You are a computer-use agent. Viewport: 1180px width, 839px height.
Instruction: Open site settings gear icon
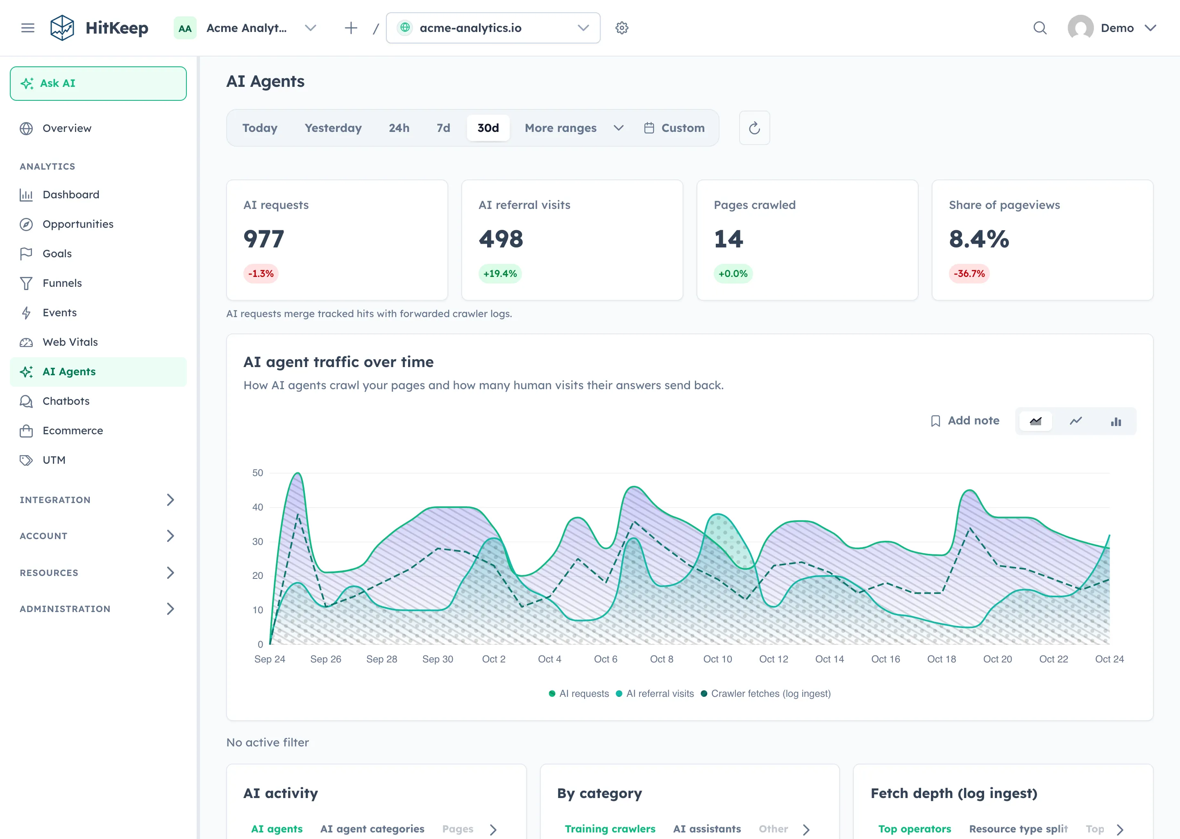622,28
